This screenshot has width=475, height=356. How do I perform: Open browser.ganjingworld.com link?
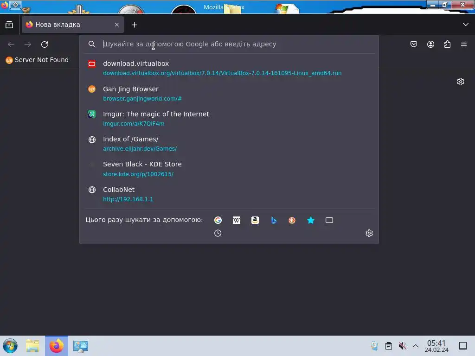point(142,99)
